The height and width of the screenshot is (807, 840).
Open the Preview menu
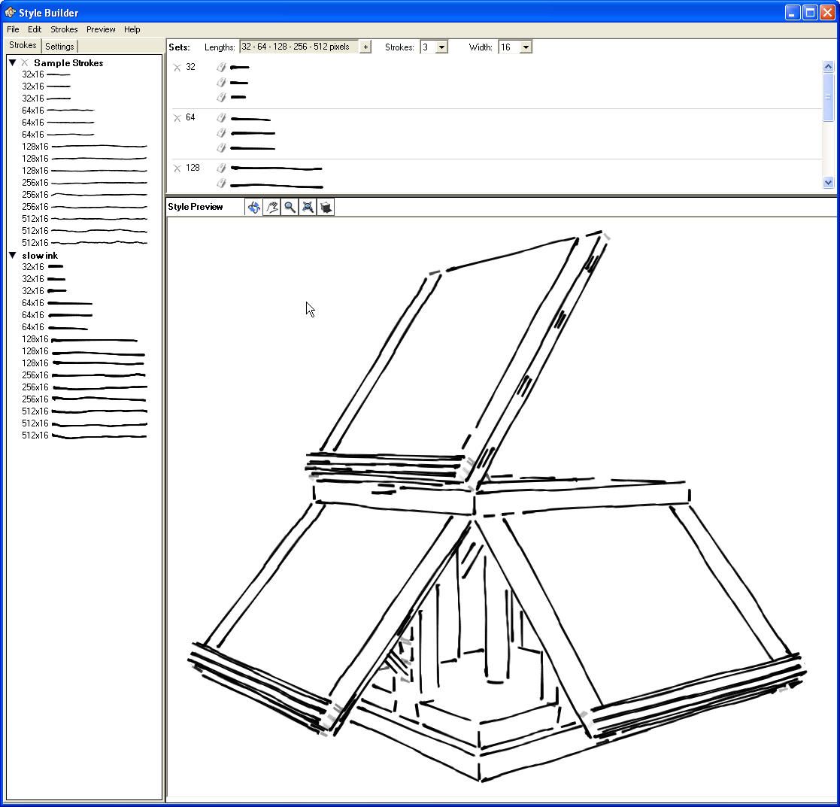coord(101,29)
